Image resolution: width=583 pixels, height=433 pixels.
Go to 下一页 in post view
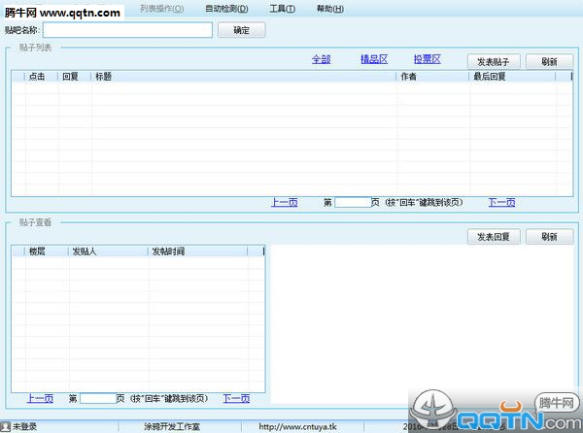pyautogui.click(x=236, y=398)
